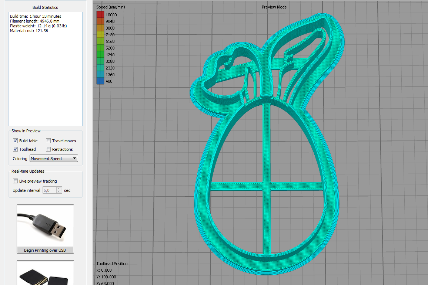Click the Preview Mode label
This screenshot has width=428, height=285.
click(x=274, y=7)
